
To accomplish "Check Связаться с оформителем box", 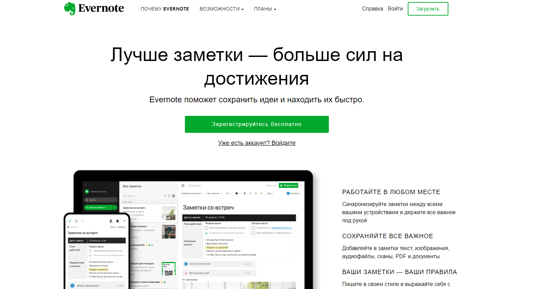I will point(253,228).
